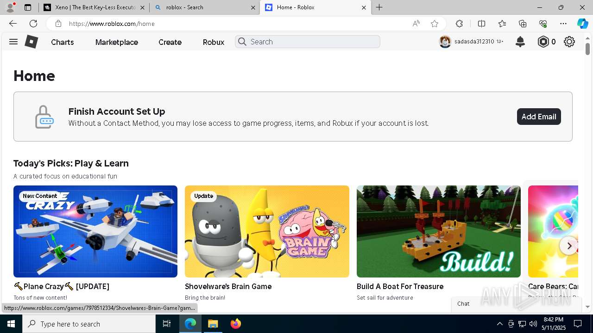View site information lock icon
Viewport: 593px width, 333px height.
58,24
